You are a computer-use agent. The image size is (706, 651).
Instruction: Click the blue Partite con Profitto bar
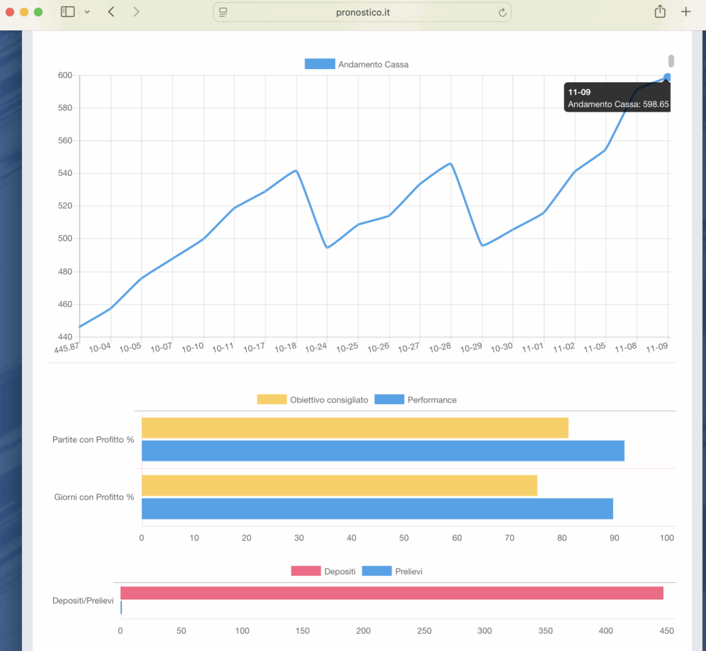[x=382, y=451]
